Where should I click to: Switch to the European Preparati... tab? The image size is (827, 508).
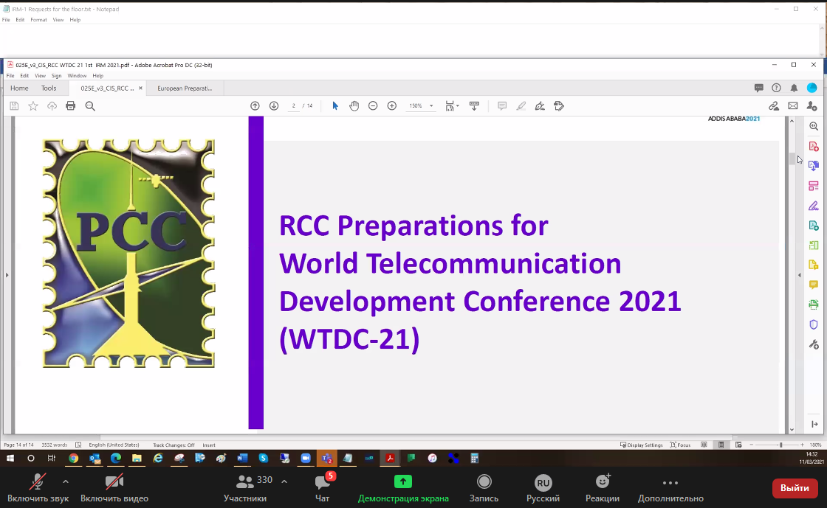(185, 88)
